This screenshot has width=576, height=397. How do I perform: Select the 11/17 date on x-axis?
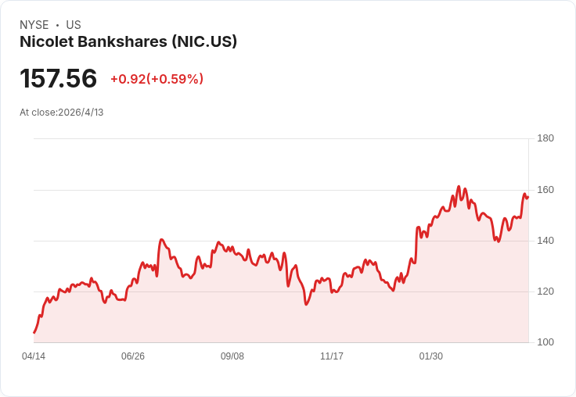(332, 356)
